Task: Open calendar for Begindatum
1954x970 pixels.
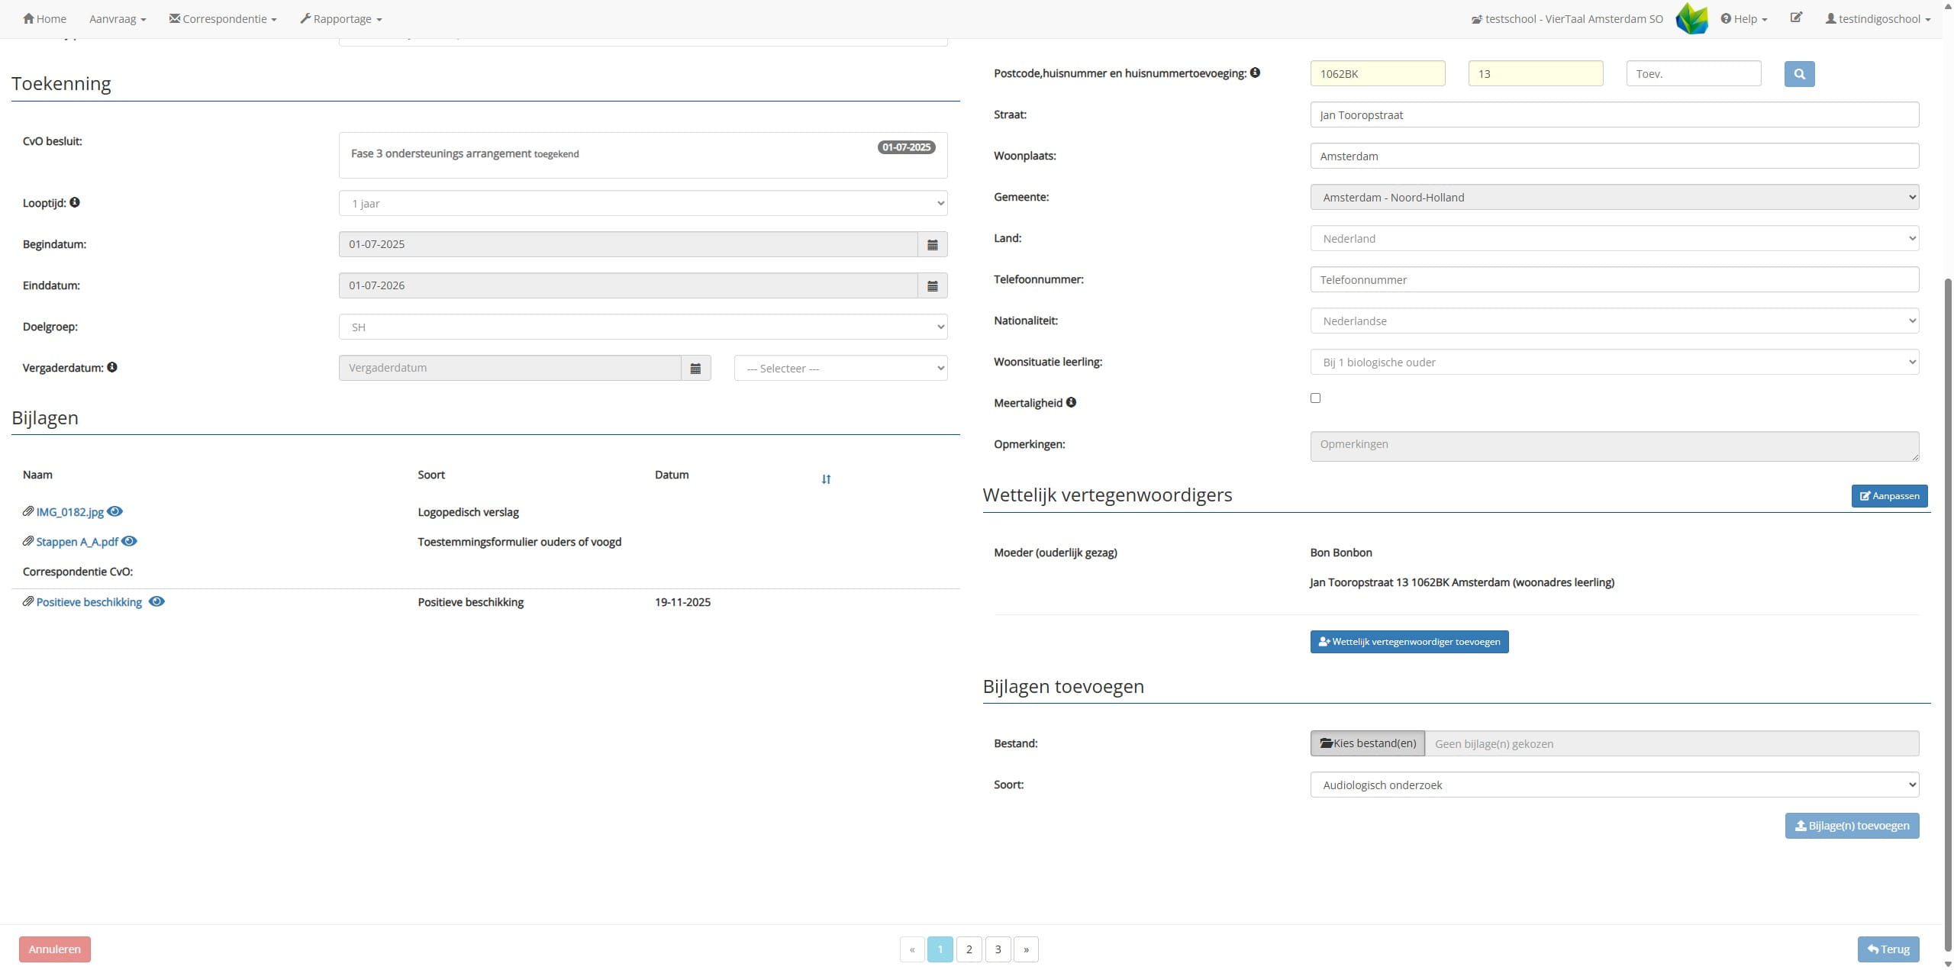Action: [x=932, y=244]
